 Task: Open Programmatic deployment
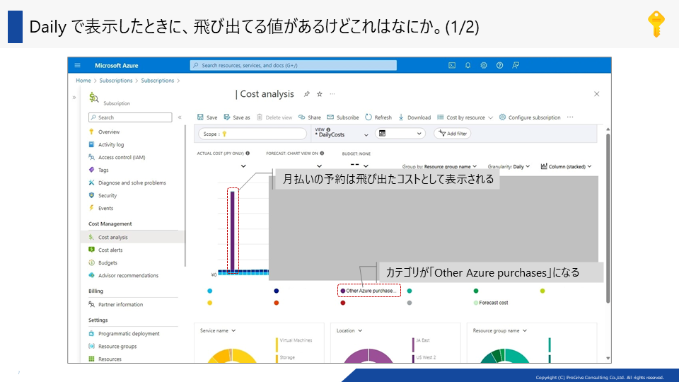(129, 333)
